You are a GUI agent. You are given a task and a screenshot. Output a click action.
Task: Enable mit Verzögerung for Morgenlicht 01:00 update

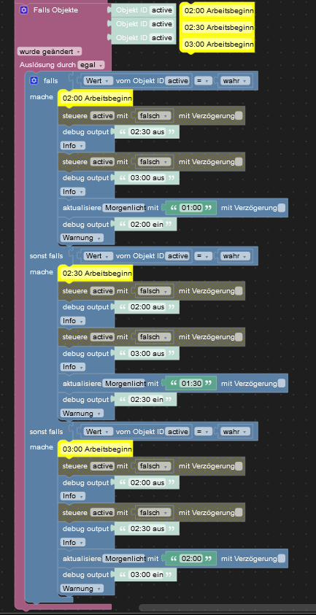click(x=282, y=208)
